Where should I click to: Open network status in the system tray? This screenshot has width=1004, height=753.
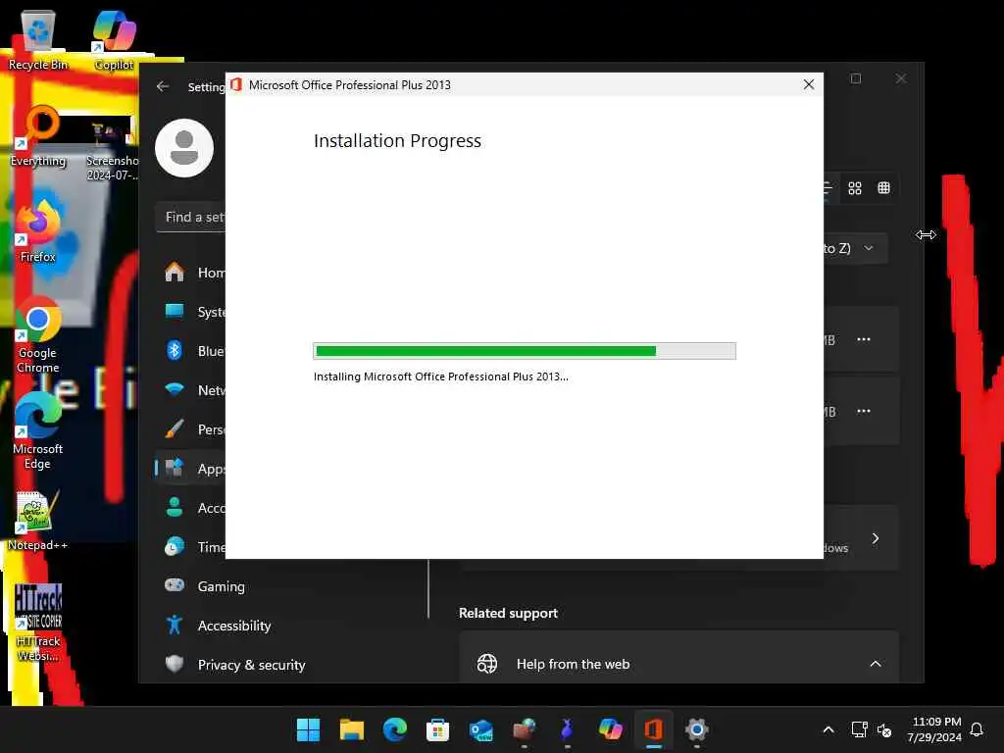coord(859,729)
